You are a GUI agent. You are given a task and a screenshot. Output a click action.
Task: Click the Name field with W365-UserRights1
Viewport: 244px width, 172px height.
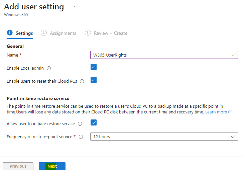[x=164, y=55]
